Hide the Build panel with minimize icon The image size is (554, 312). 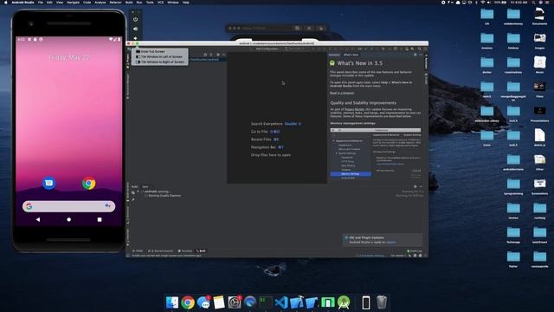pyautogui.click(x=421, y=186)
